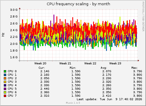Click the 'Munin 1.4.5' version text

coord(73,103)
